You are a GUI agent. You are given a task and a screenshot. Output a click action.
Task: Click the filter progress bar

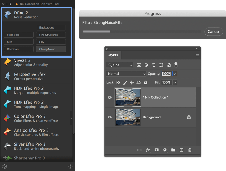coord(142,32)
